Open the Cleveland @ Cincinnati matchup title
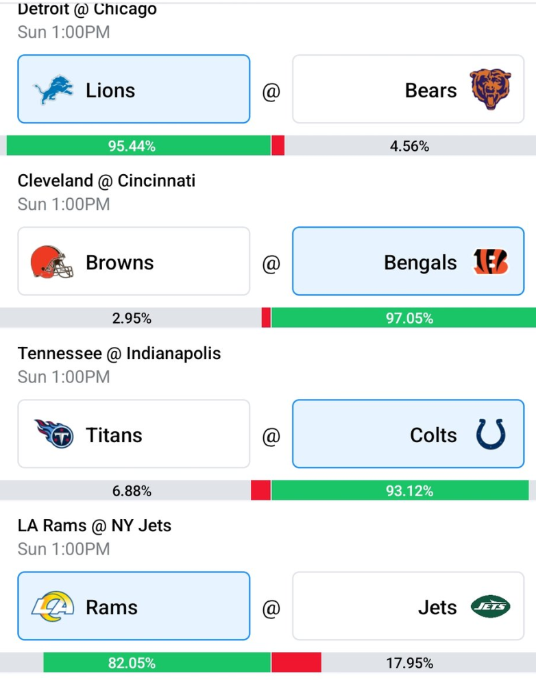Screen dimensions: 536x680 pyautogui.click(x=106, y=181)
